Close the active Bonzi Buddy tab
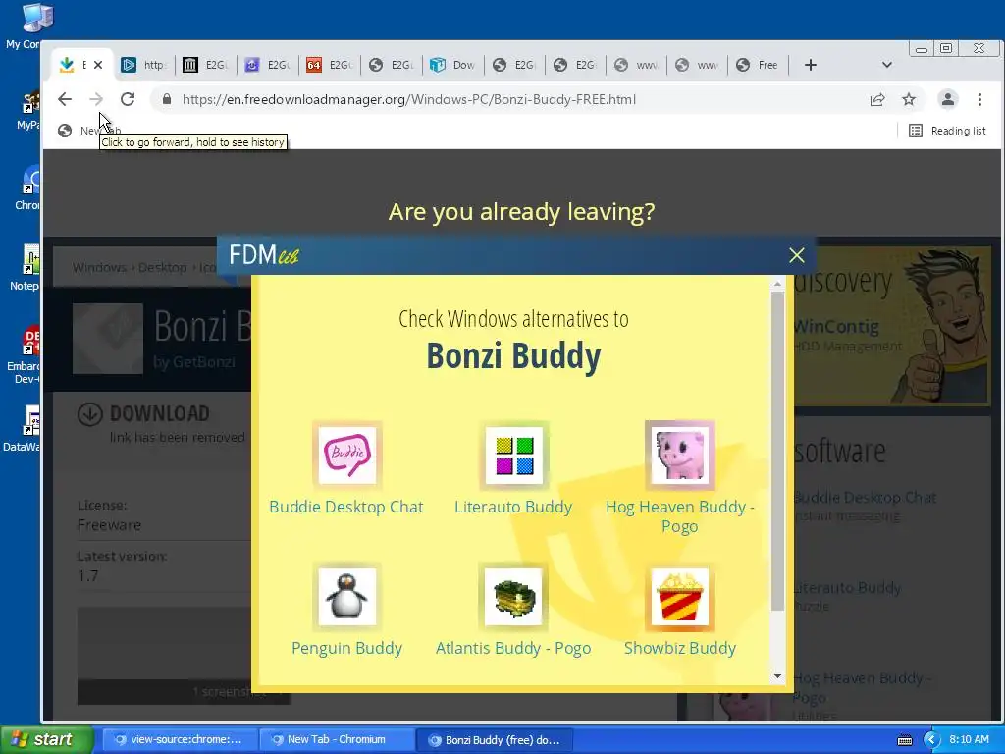Viewport: 1005px width, 754px height. (x=98, y=65)
